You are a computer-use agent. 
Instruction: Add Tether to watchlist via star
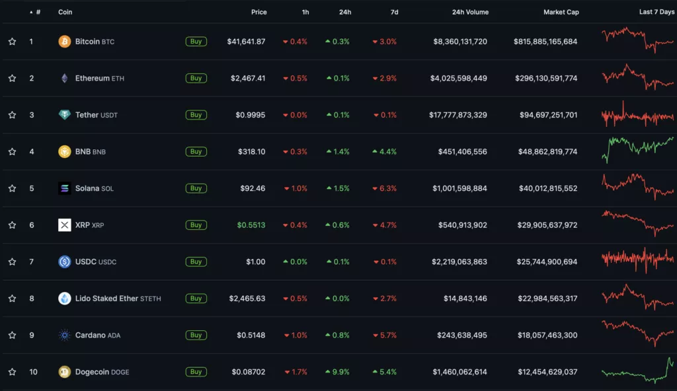tap(12, 115)
